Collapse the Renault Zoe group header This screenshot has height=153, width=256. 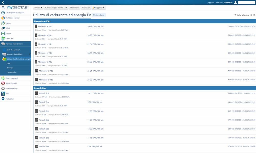tap(144, 88)
